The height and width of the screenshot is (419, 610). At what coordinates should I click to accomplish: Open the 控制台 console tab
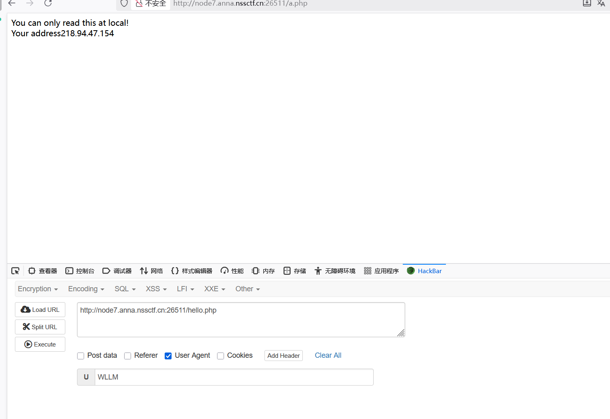tap(80, 271)
